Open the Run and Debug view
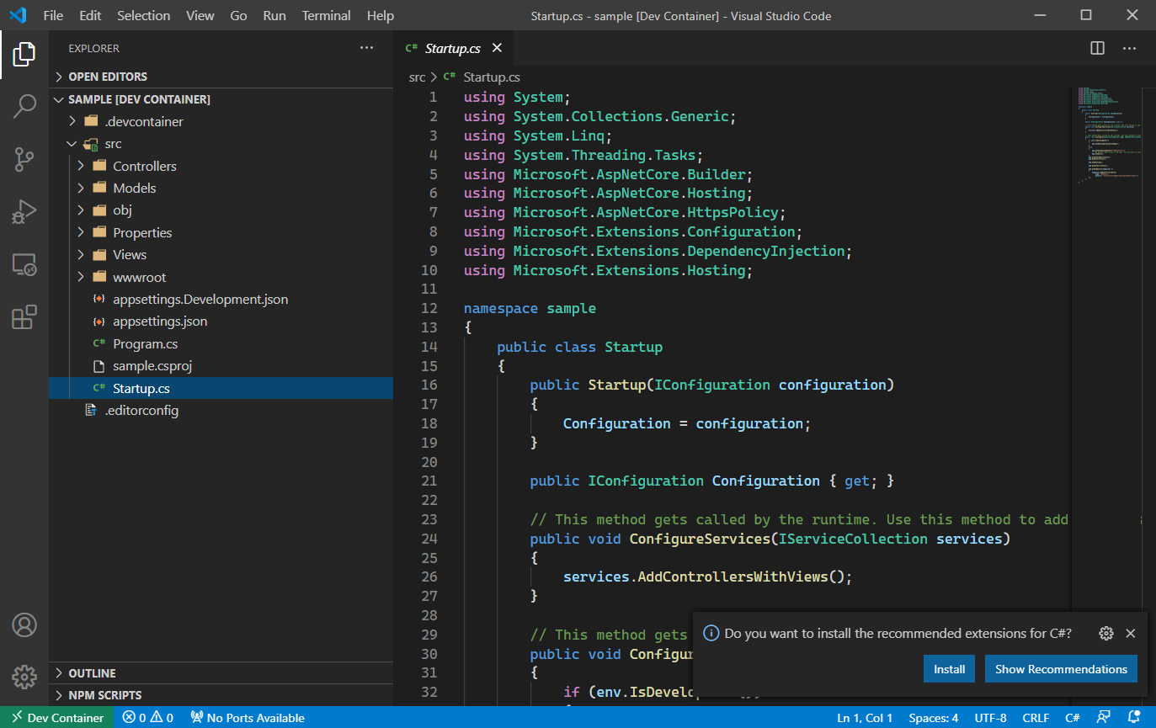This screenshot has width=1156, height=728. click(24, 212)
